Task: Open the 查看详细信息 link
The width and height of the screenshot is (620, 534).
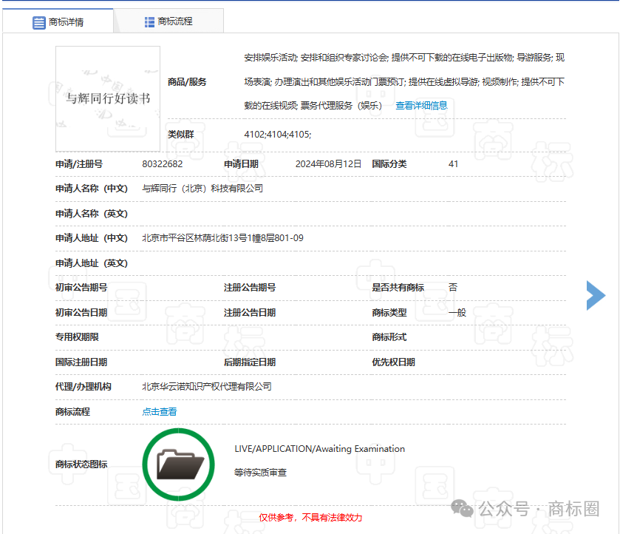Action: pos(421,106)
